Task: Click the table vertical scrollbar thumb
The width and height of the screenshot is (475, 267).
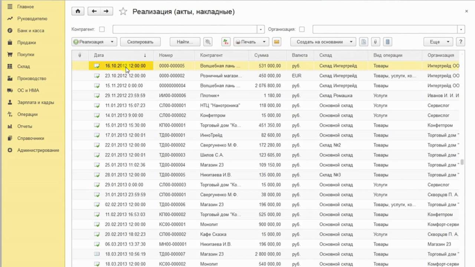Action: [x=462, y=162]
